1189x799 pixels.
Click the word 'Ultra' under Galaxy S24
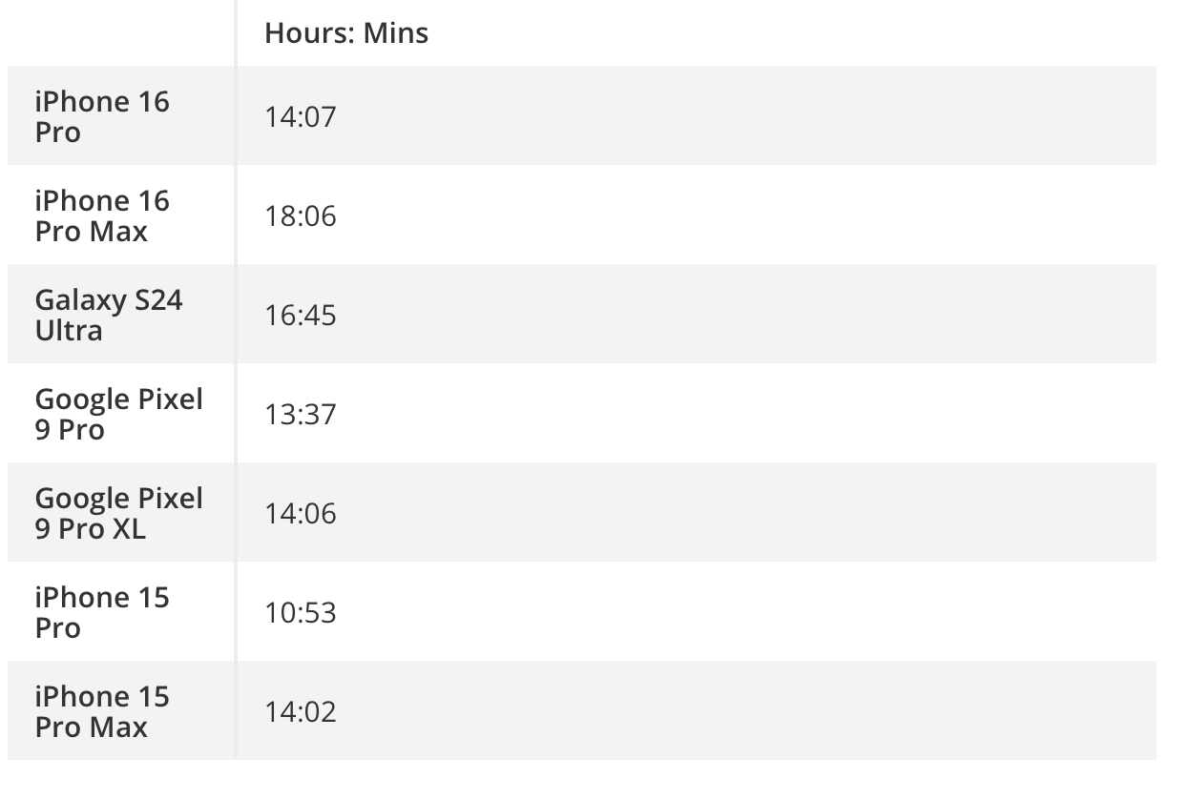pos(69,331)
